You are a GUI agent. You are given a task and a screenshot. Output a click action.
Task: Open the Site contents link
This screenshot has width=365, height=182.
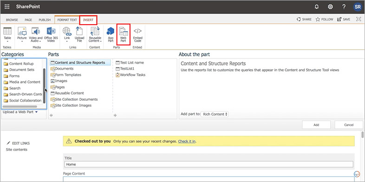pos(17,149)
